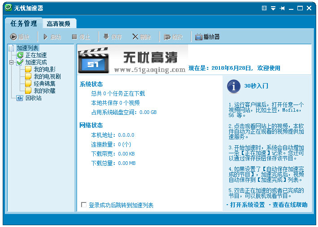
Task: Click the blue info icon beside 30秒入门
Action: point(234,86)
